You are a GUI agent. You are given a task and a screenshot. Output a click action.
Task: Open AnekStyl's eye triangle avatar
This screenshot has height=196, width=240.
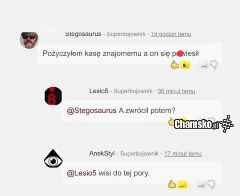[53, 158]
